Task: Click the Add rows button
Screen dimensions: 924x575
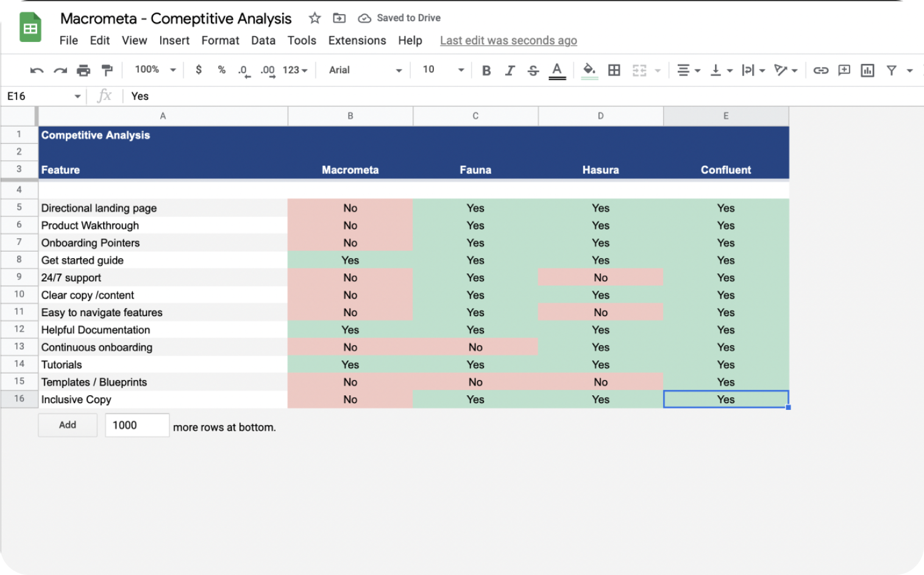Action: 68,425
